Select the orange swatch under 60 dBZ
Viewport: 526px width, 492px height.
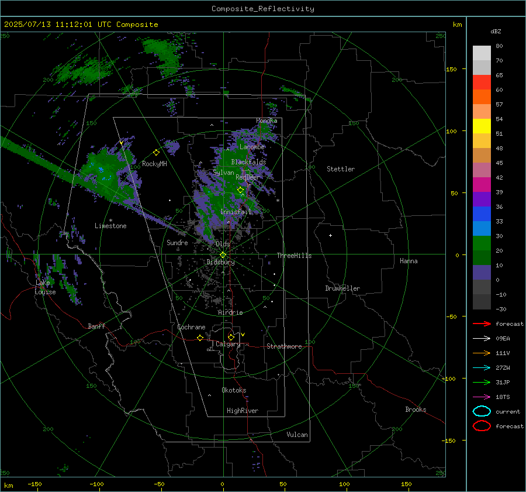coord(482,97)
